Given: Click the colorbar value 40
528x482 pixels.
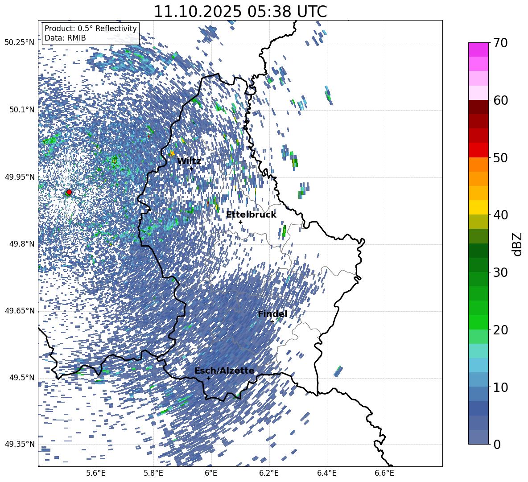Looking at the screenshot, I should [500, 215].
